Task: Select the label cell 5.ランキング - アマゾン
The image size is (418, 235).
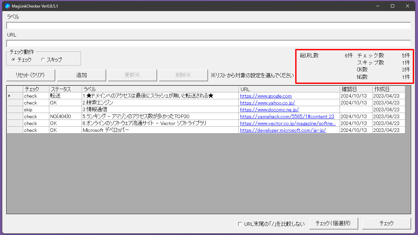Action: pos(160,117)
